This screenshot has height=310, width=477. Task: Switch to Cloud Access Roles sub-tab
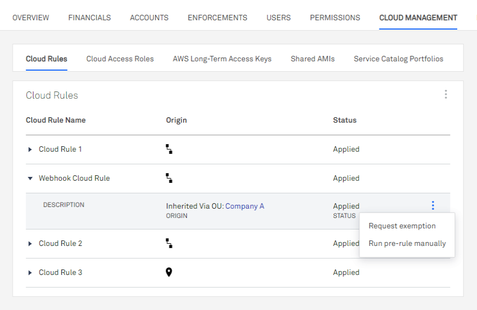tap(120, 59)
